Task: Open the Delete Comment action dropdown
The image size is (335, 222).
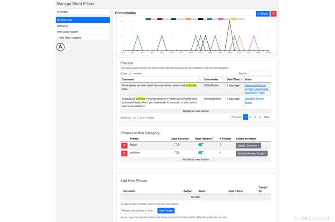Action: tap(248, 146)
